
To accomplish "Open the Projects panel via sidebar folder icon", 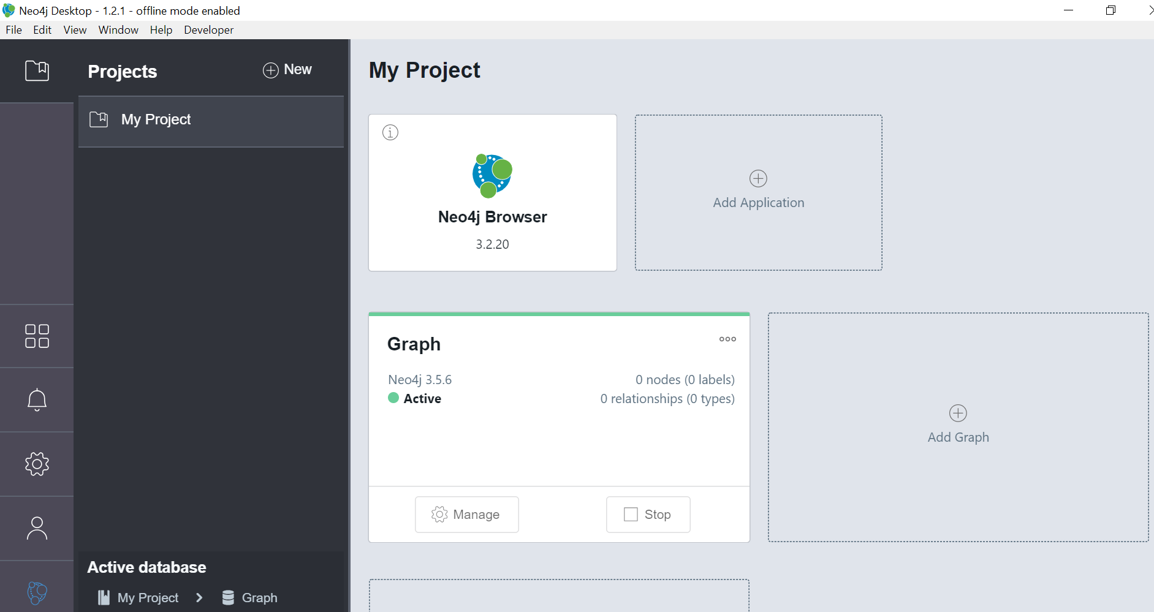I will (37, 70).
